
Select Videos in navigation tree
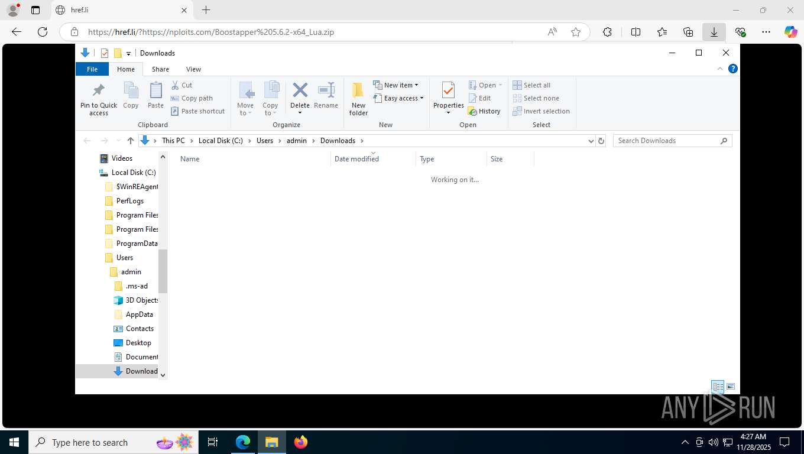click(122, 158)
